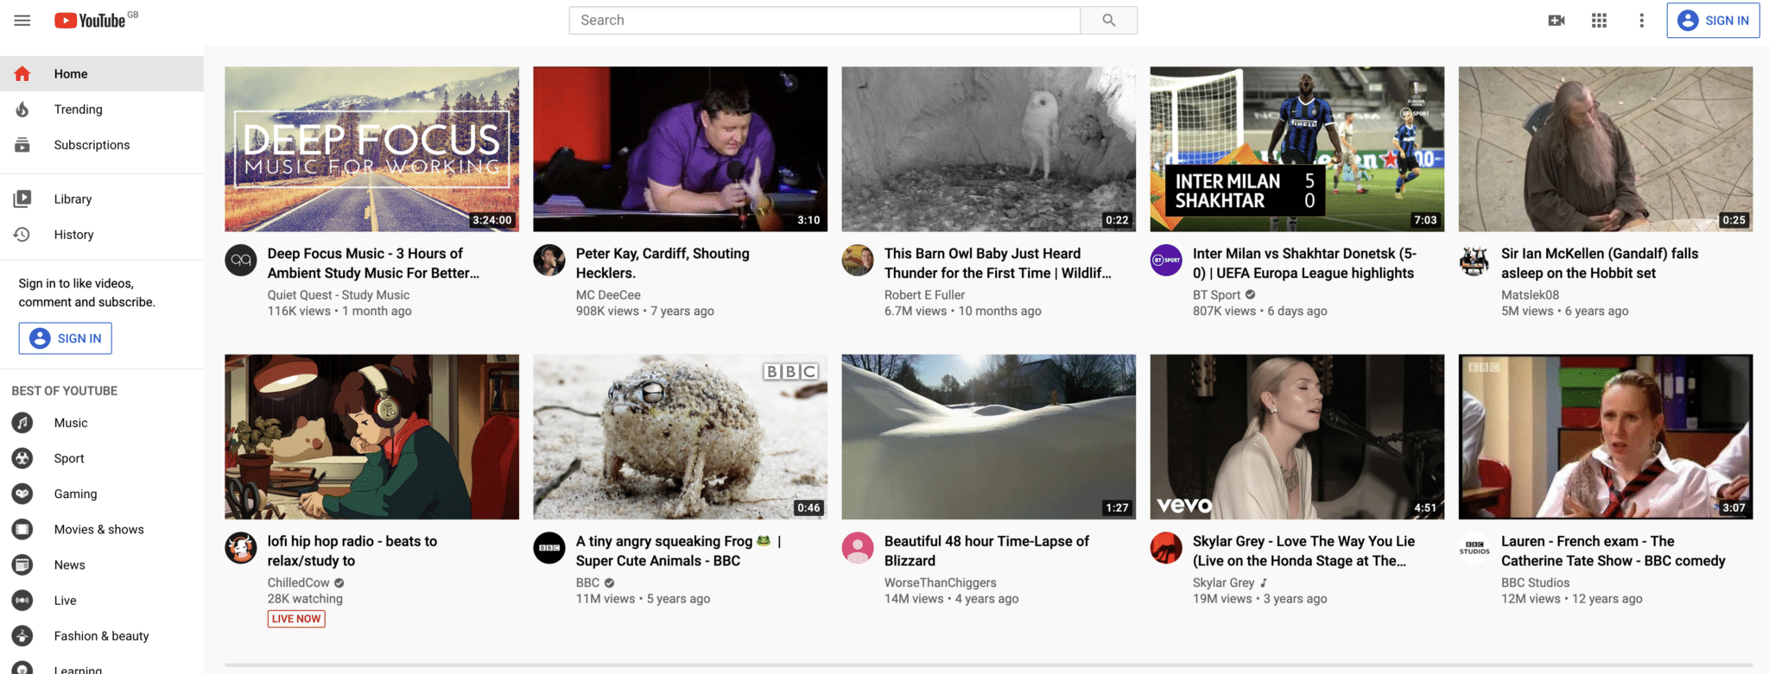1769x674 pixels.
Task: Open the Deep Focus thumbnail
Action: coord(372,149)
